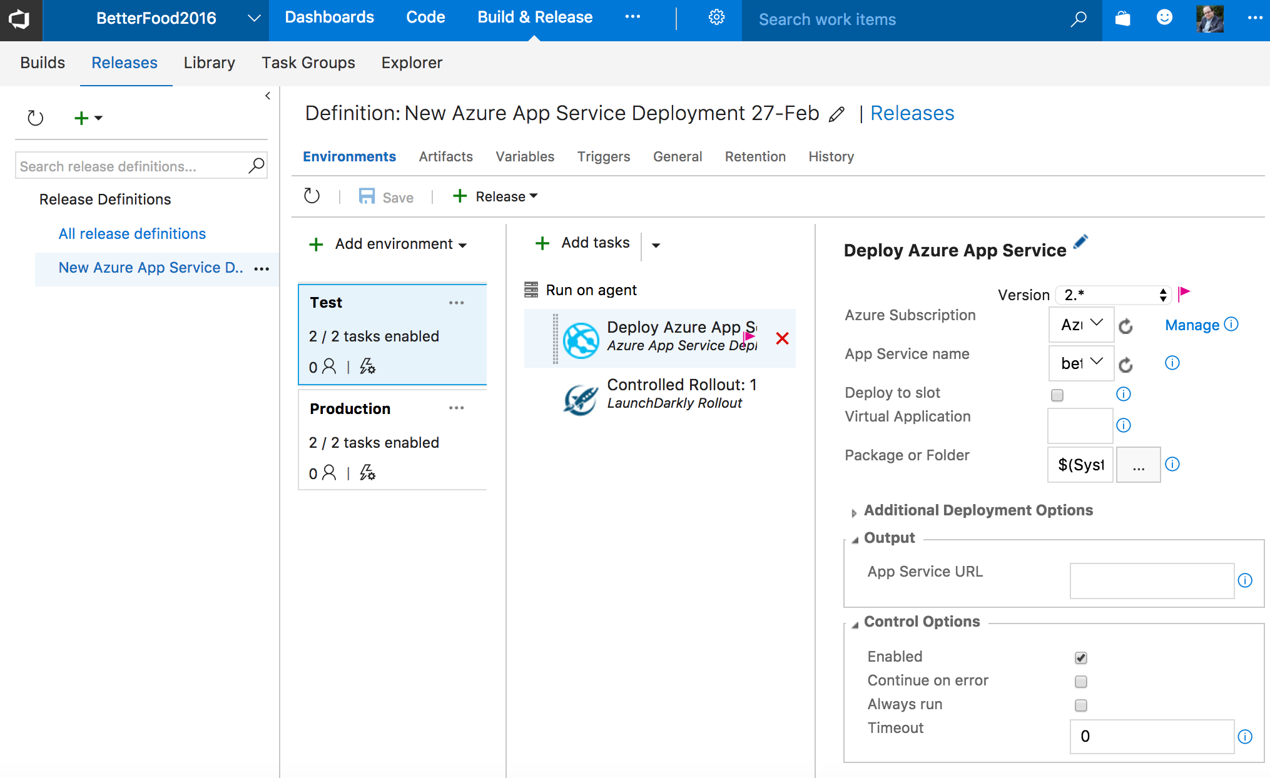Click the smiley feedback icon
The image size is (1270, 778).
tap(1164, 18)
